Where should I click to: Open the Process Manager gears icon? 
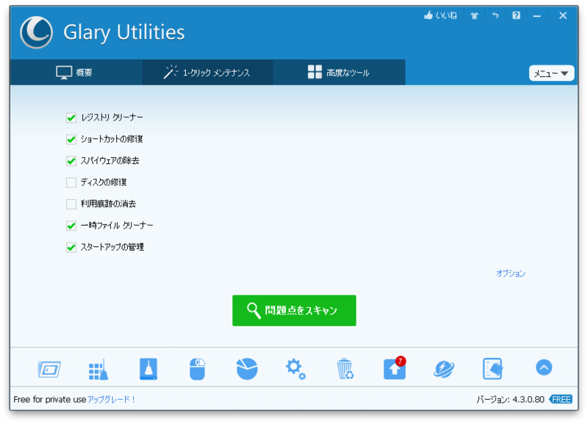point(296,369)
